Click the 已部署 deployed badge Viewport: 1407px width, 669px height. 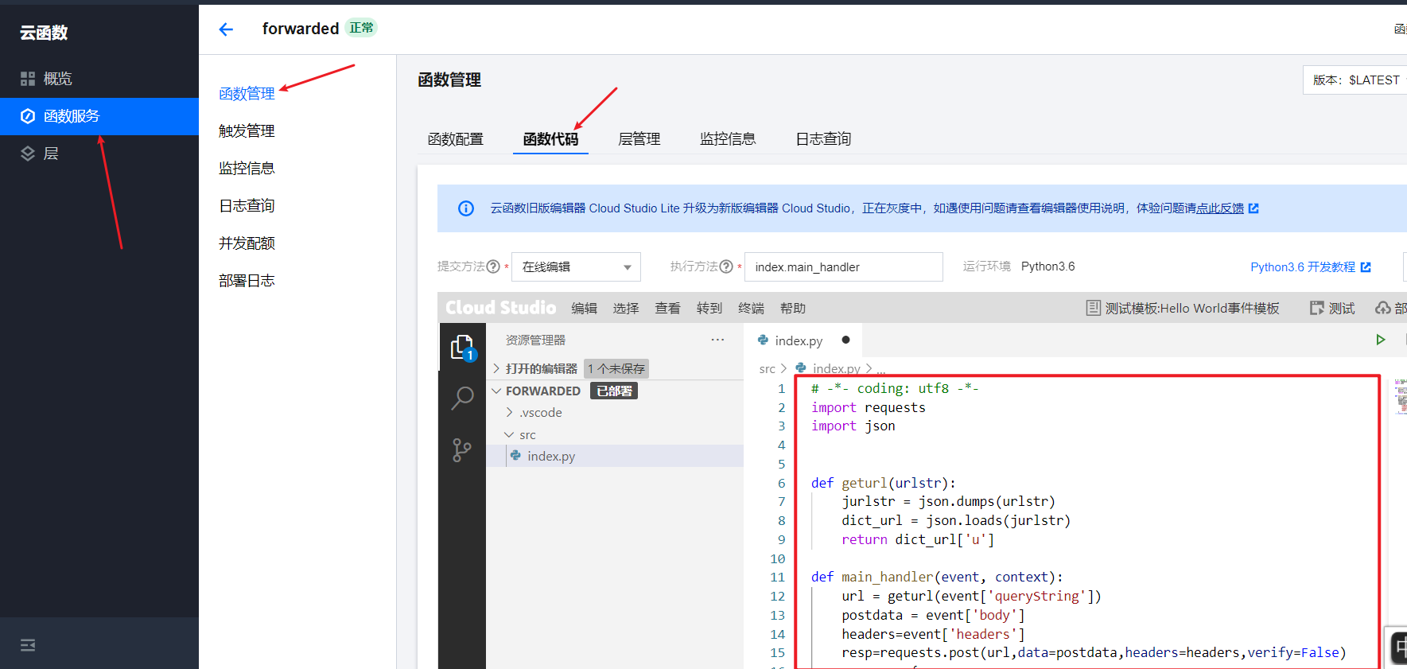click(x=614, y=391)
